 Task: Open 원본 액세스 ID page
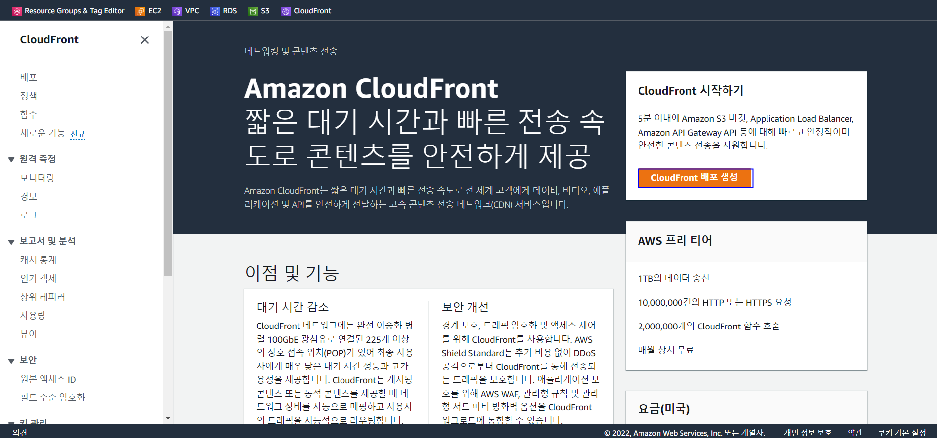tap(48, 379)
